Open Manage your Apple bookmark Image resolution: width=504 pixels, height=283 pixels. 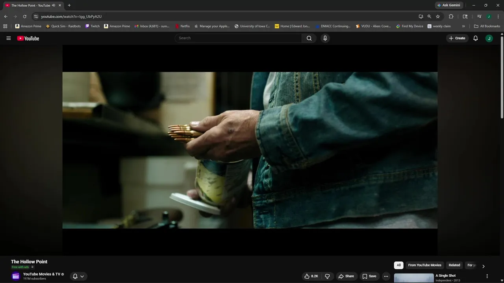[x=212, y=26]
